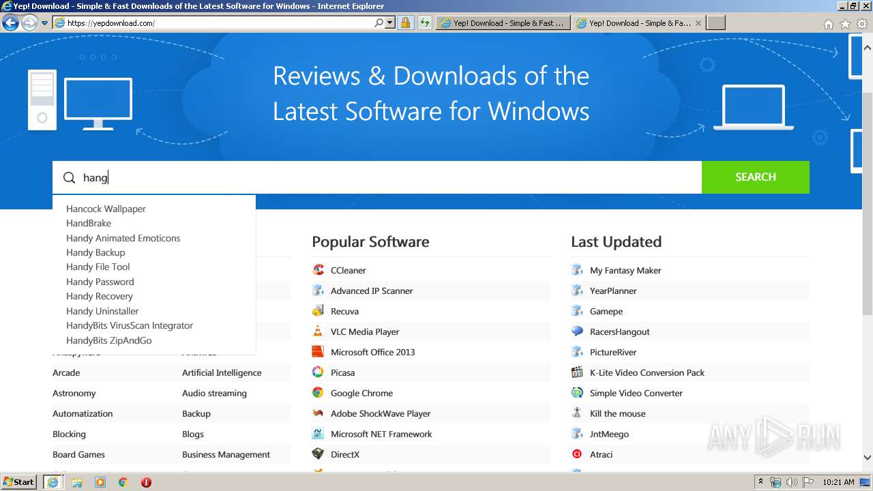Click the Google Chrome icon in Popular Software
Image resolution: width=873 pixels, height=491 pixels.
click(318, 393)
